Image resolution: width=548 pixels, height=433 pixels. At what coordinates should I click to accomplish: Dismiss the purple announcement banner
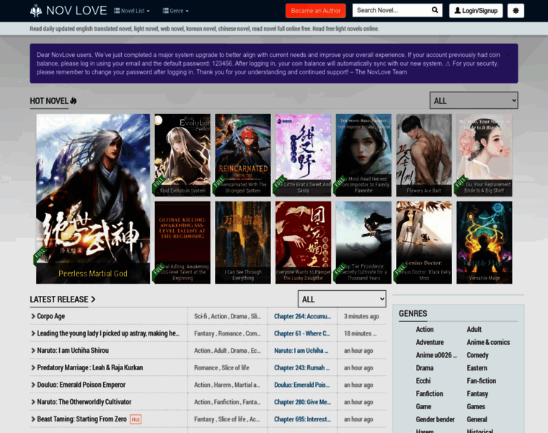(x=508, y=55)
